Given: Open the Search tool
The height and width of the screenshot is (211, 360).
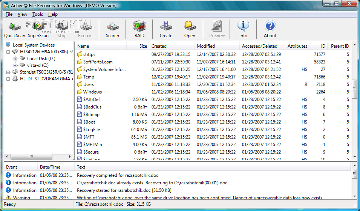Looking at the screenshot, I should 112,29.
